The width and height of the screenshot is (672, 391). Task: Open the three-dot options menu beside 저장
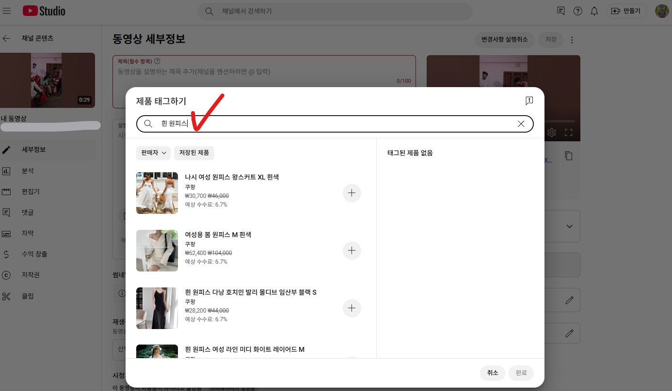tap(572, 40)
